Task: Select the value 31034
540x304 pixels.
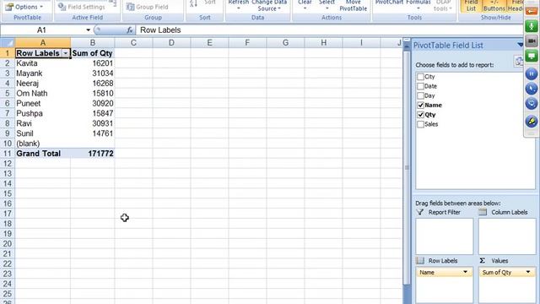Action: pyautogui.click(x=92, y=73)
